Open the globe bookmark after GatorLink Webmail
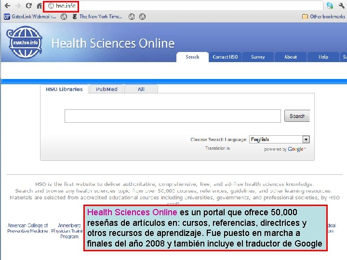 (64, 16)
